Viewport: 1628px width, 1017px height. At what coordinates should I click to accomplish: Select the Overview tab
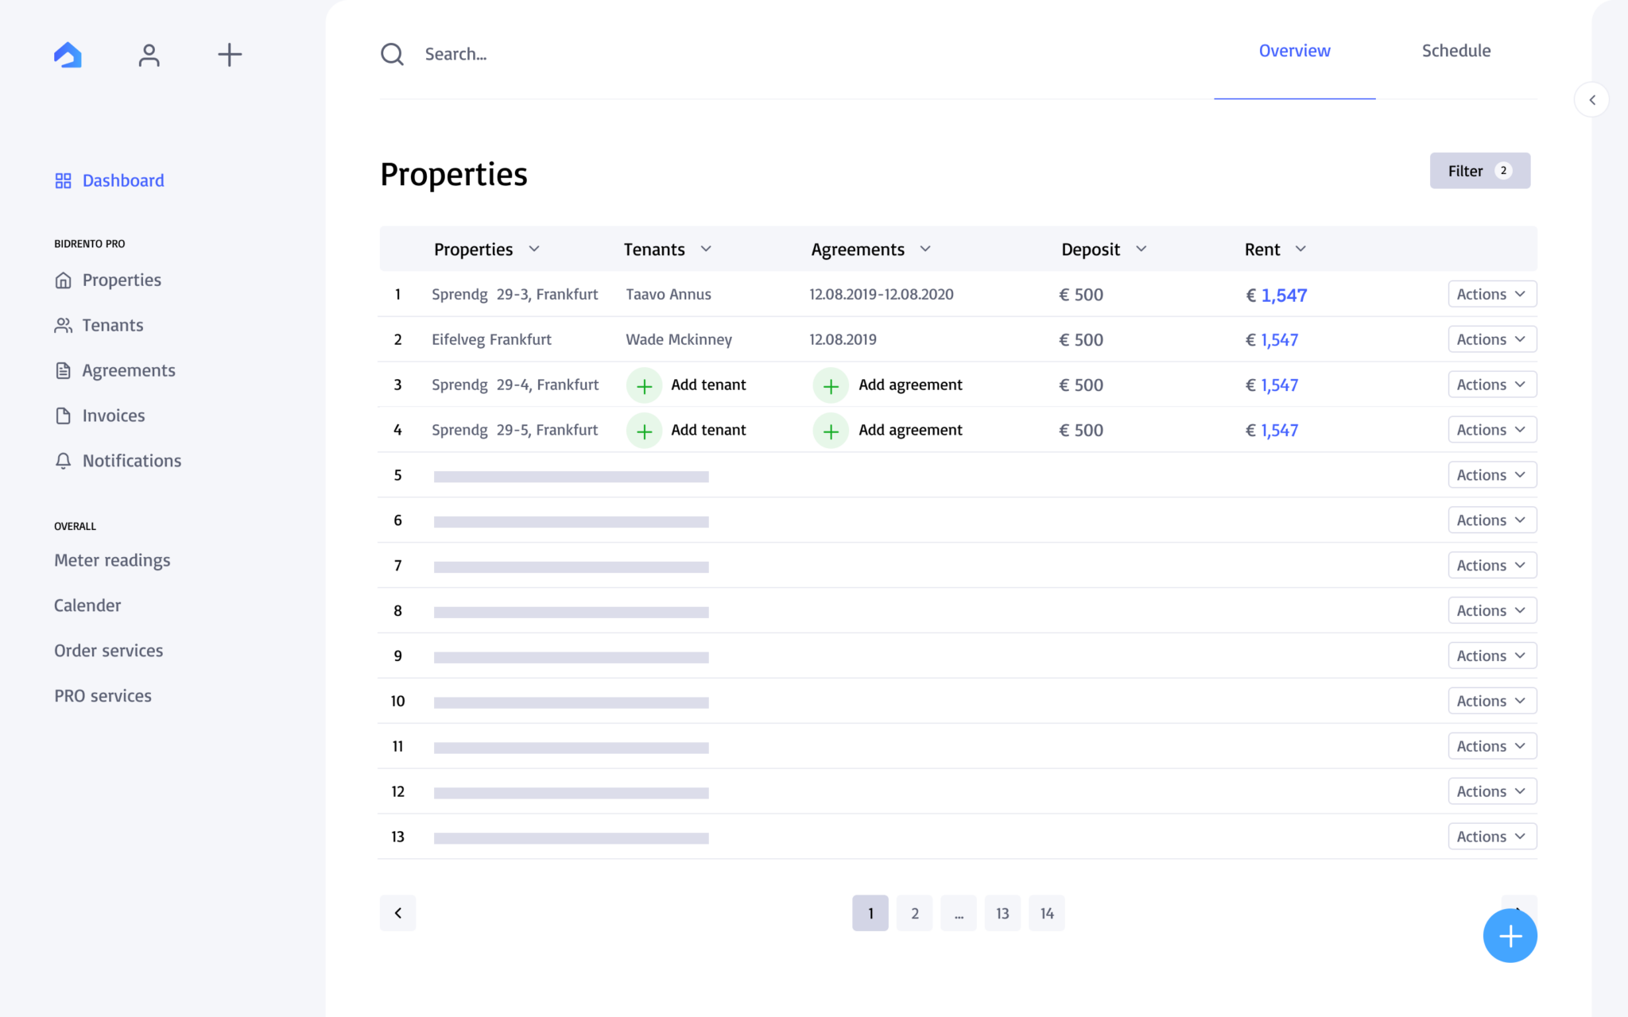pos(1294,50)
